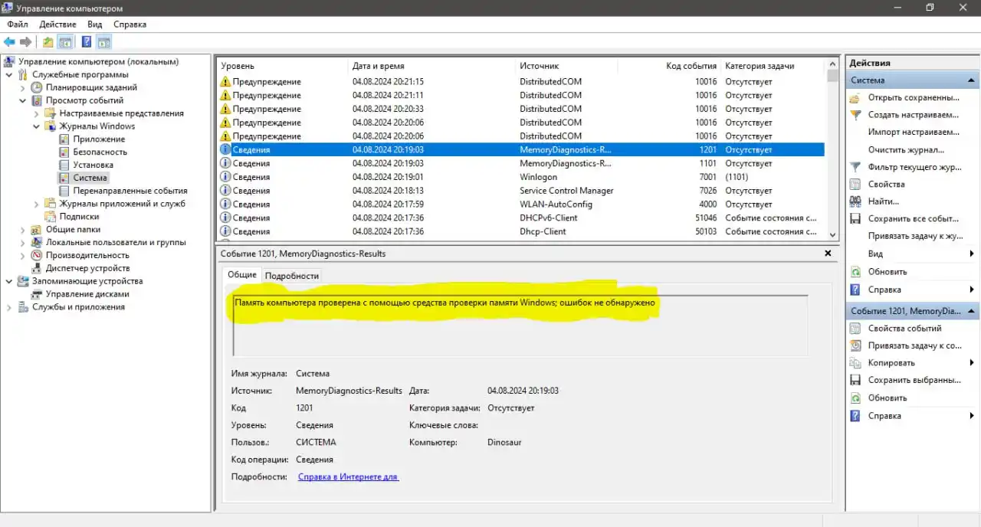Expand the "Службы и приложения" node

(10, 307)
